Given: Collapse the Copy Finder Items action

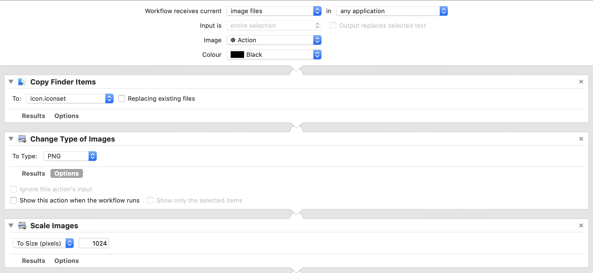Looking at the screenshot, I should (x=11, y=82).
